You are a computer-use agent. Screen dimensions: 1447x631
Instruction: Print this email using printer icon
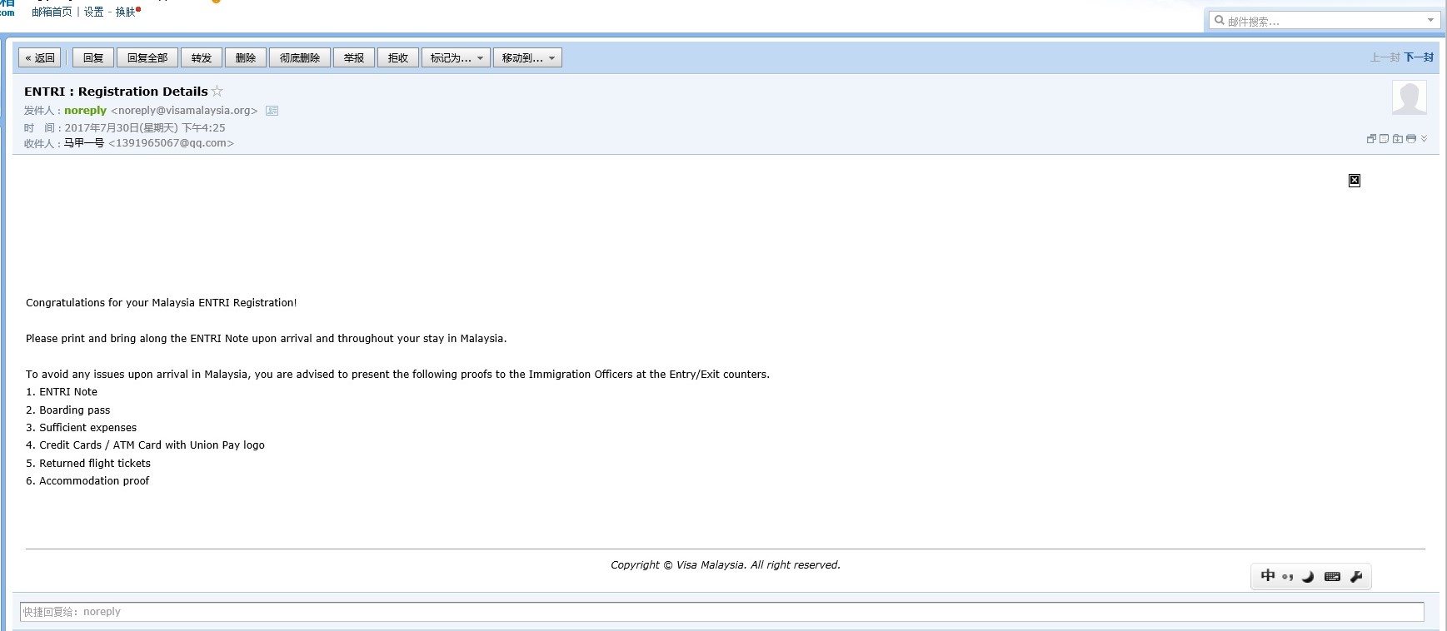click(1411, 139)
